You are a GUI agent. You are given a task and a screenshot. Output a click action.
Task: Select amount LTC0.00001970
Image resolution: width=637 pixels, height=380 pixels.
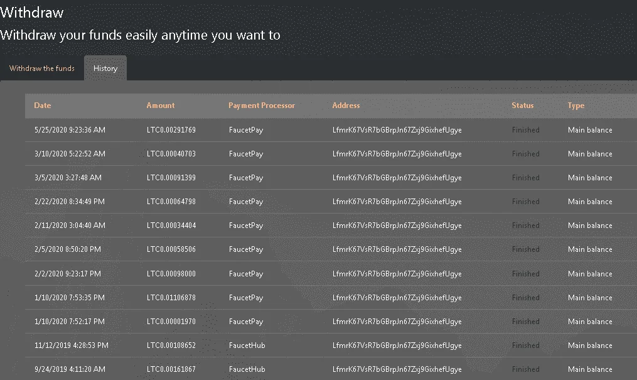(171, 322)
